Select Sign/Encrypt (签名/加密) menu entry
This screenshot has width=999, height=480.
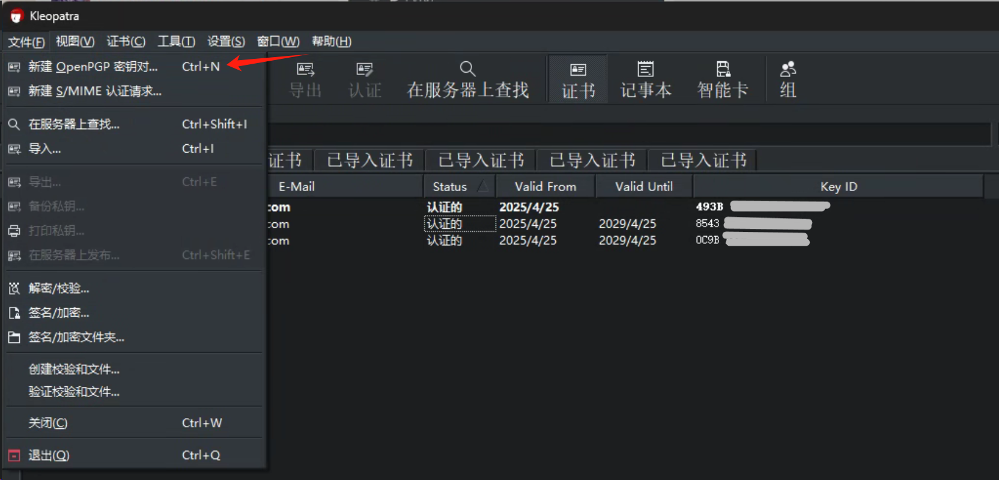(59, 313)
